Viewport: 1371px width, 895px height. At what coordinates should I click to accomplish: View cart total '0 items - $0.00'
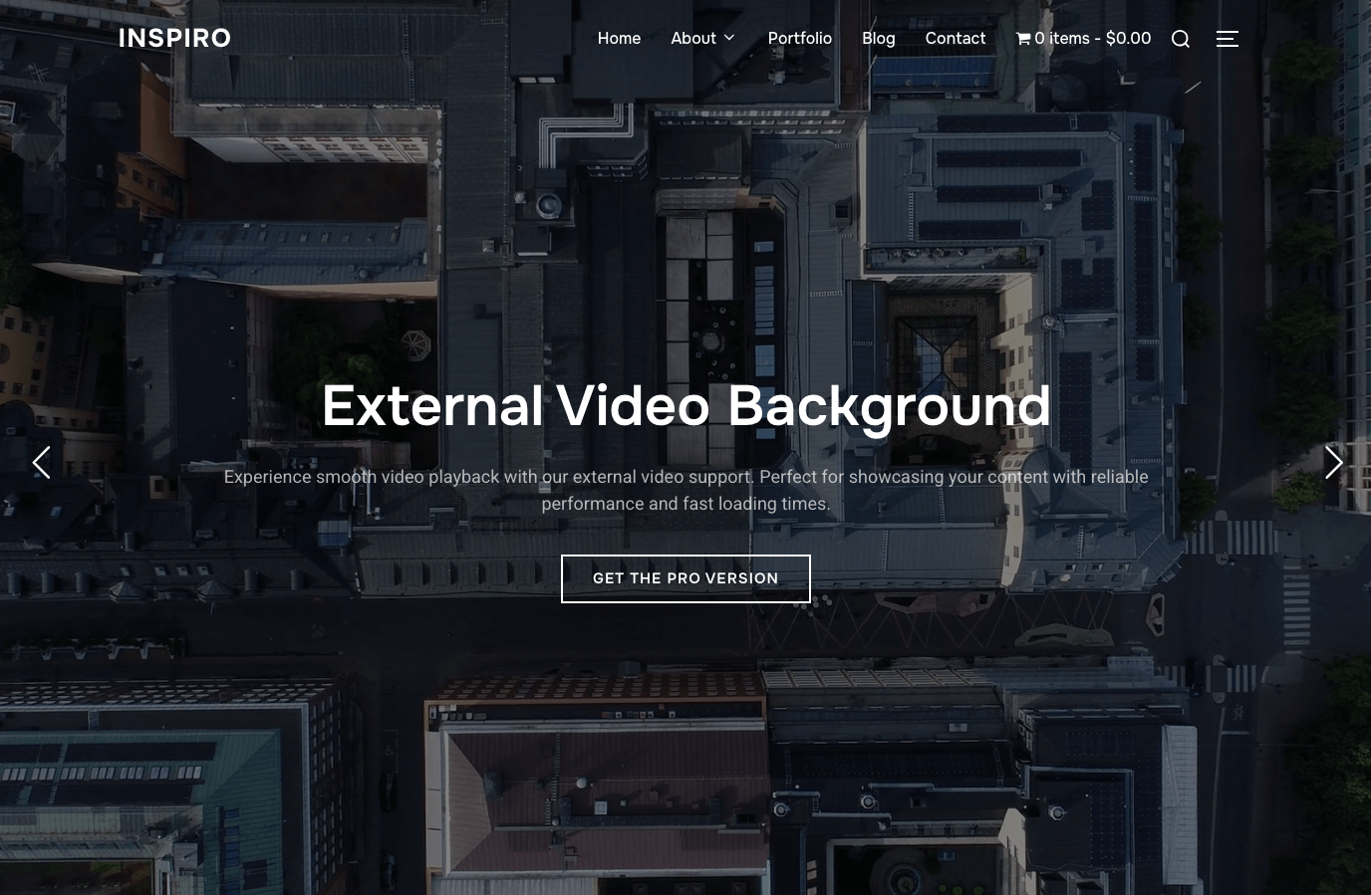(x=1092, y=38)
